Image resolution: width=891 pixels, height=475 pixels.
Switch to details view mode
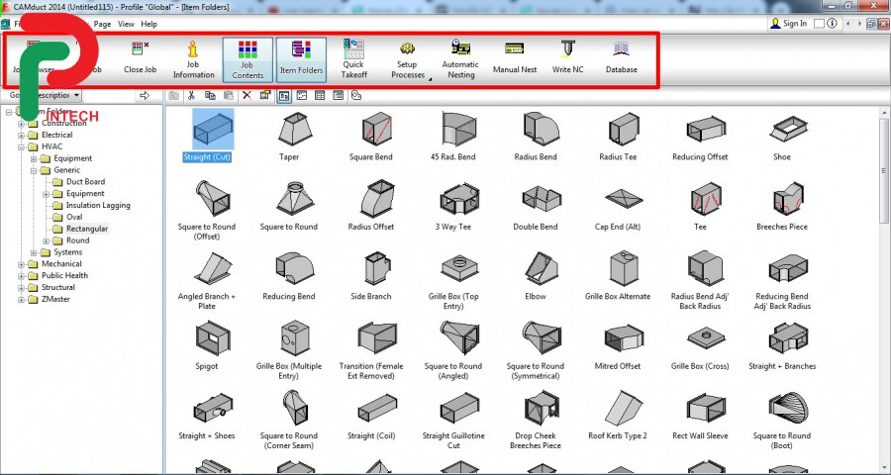pos(339,95)
